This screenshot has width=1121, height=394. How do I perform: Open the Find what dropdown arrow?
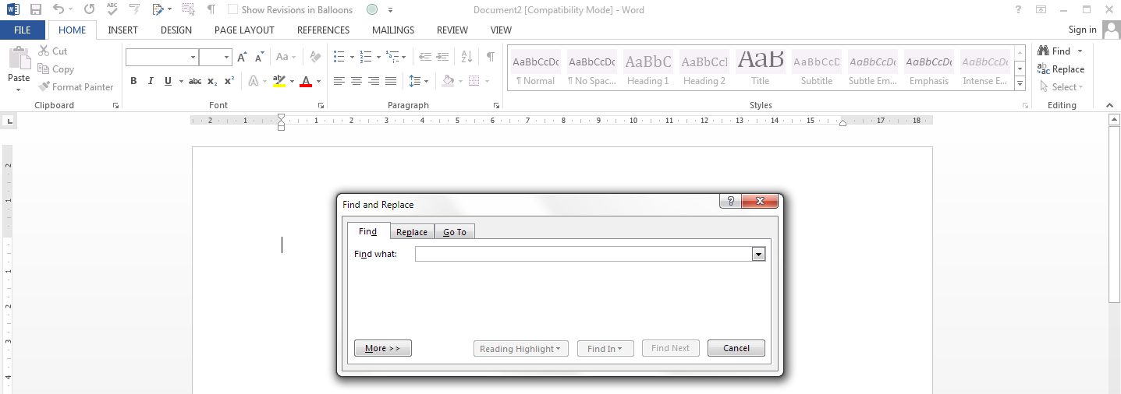point(758,254)
